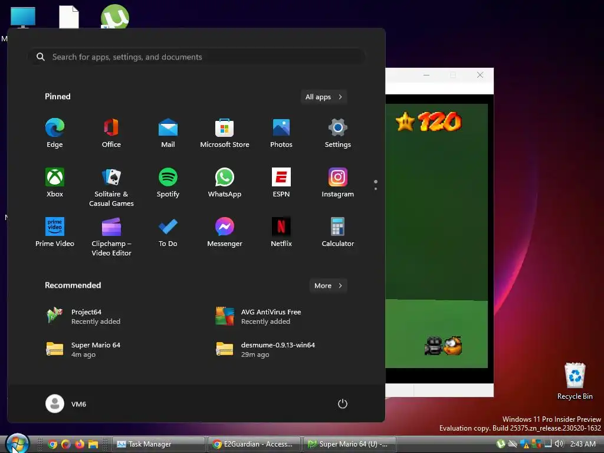Click the Start orb on taskbar
This screenshot has width=604, height=453.
[x=17, y=444]
